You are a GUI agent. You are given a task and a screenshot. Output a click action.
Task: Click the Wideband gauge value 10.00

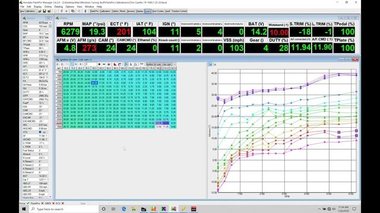pyautogui.click(x=278, y=33)
